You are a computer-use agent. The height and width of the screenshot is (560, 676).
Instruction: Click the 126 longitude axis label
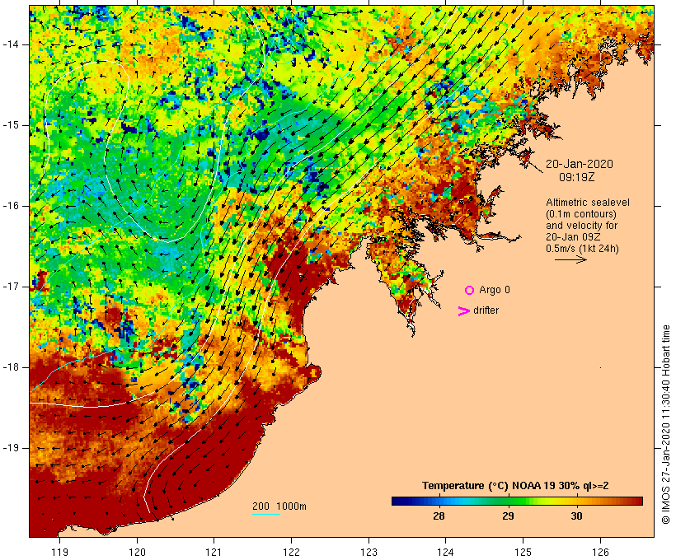(600, 553)
